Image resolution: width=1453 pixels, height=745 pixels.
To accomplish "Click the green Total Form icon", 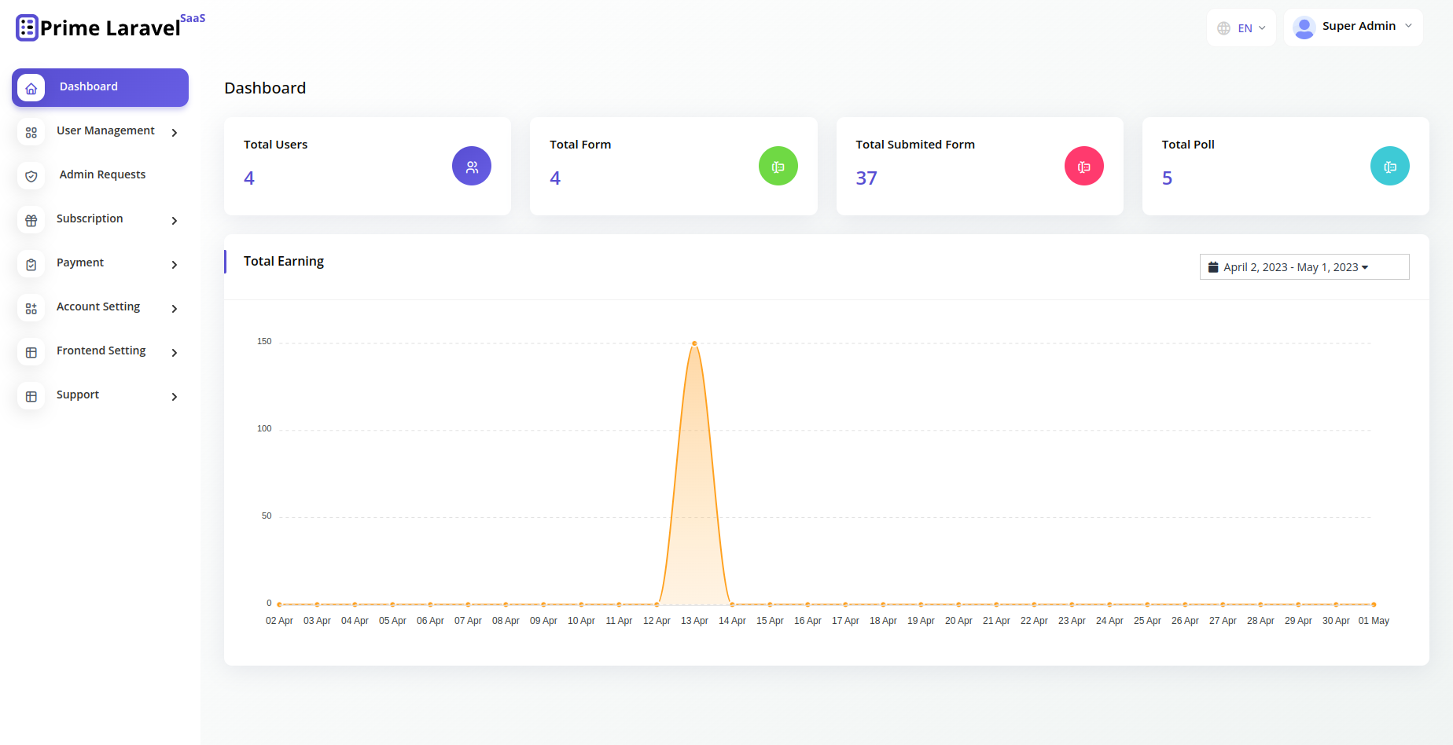I will click(778, 167).
